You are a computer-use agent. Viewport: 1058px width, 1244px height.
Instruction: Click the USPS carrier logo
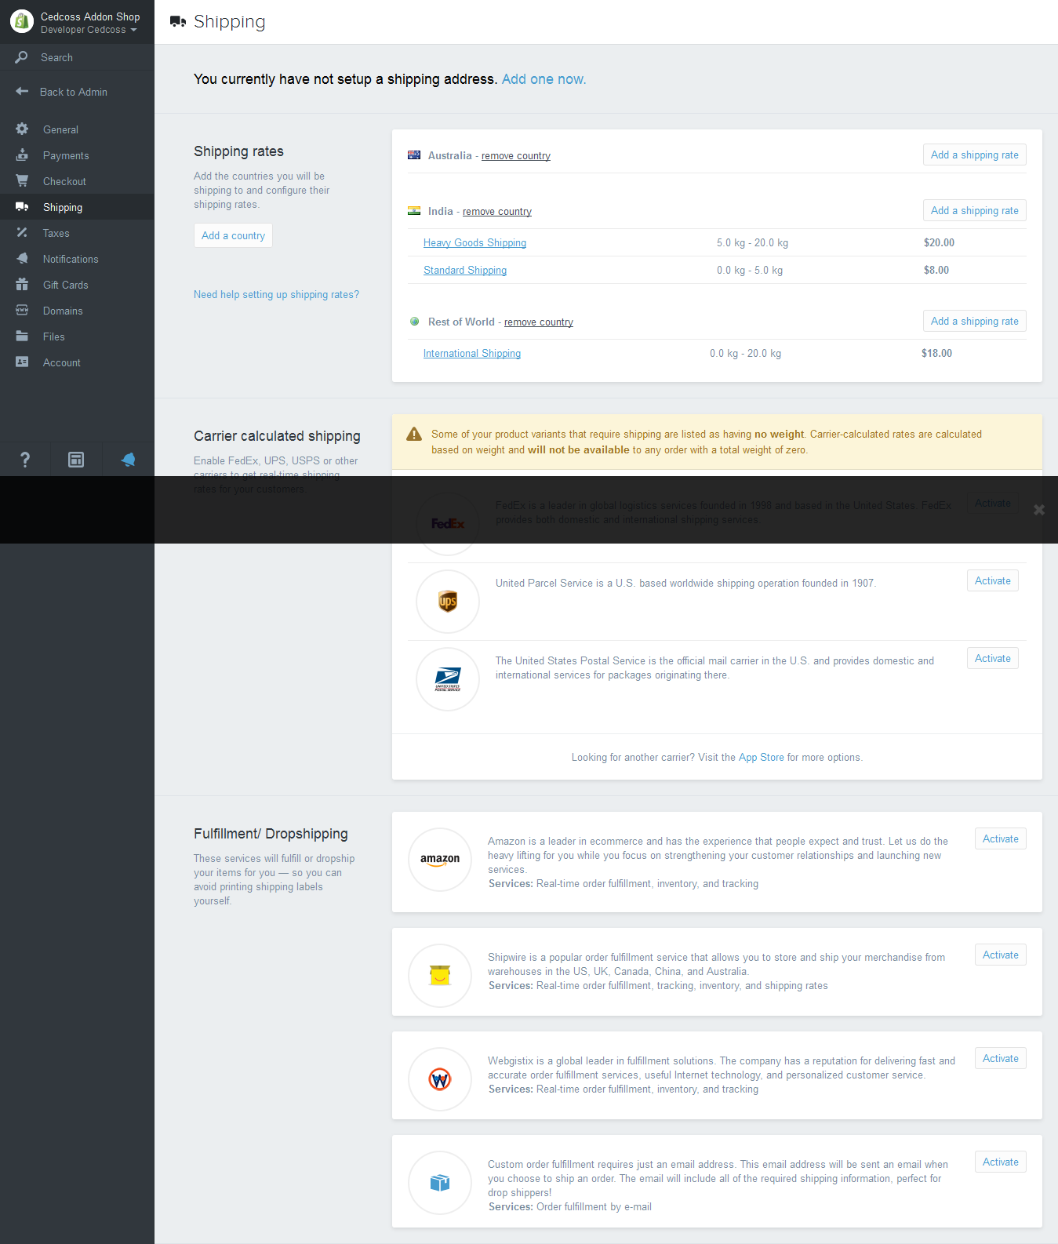(x=448, y=679)
